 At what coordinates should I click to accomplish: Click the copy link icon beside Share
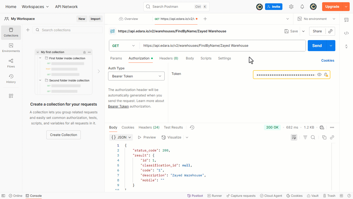[x=330, y=31]
